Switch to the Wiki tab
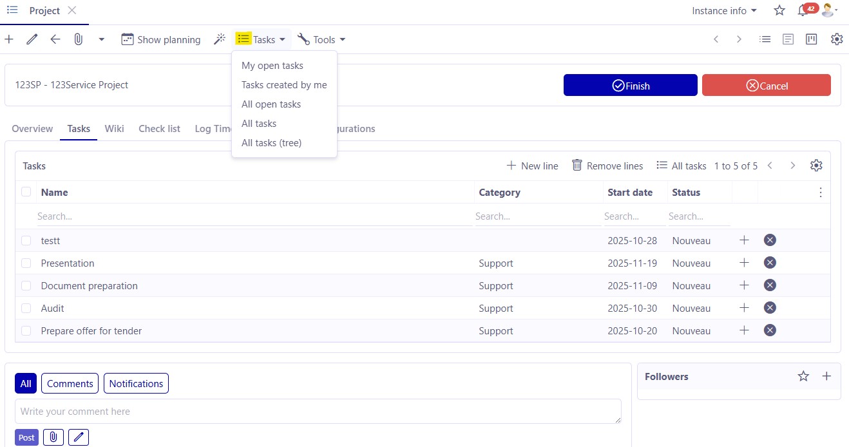This screenshot has height=447, width=849. pos(114,129)
